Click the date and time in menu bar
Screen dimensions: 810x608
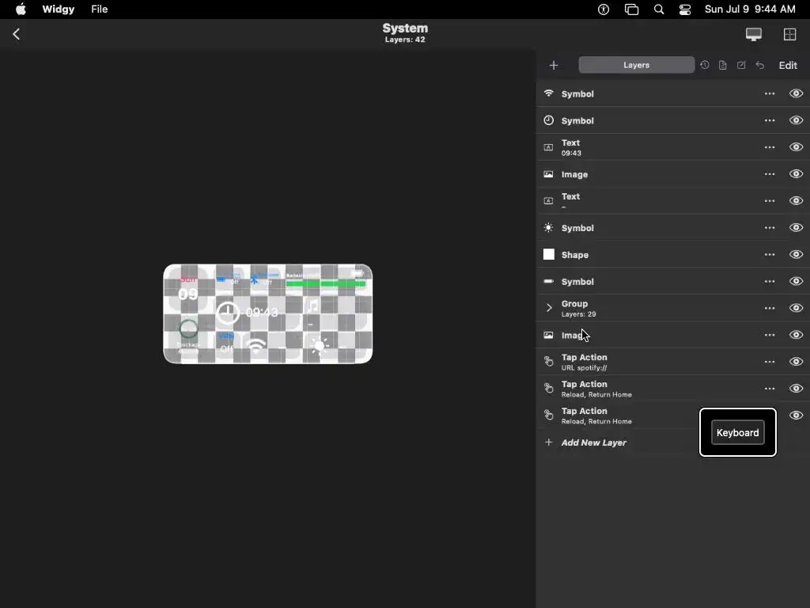(x=750, y=9)
